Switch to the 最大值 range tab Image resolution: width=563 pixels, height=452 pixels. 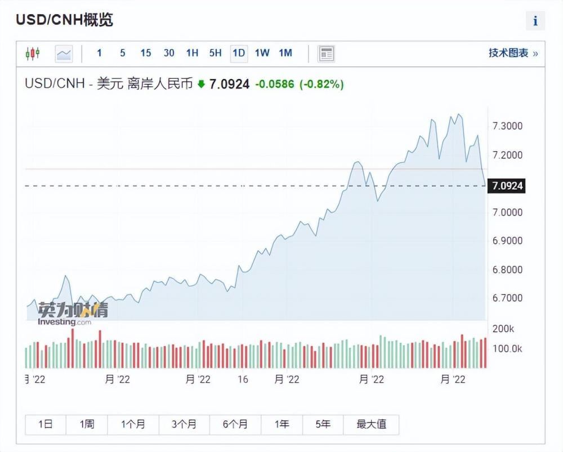pyautogui.click(x=372, y=424)
